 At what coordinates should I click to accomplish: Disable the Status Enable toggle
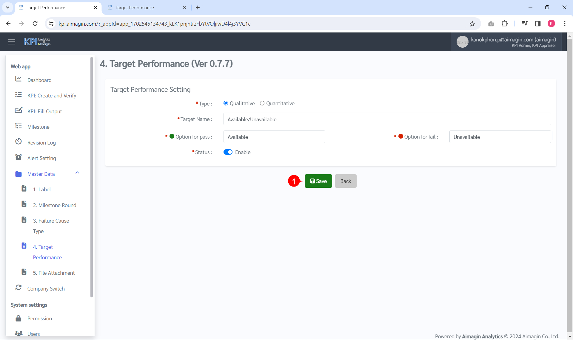[x=228, y=152]
